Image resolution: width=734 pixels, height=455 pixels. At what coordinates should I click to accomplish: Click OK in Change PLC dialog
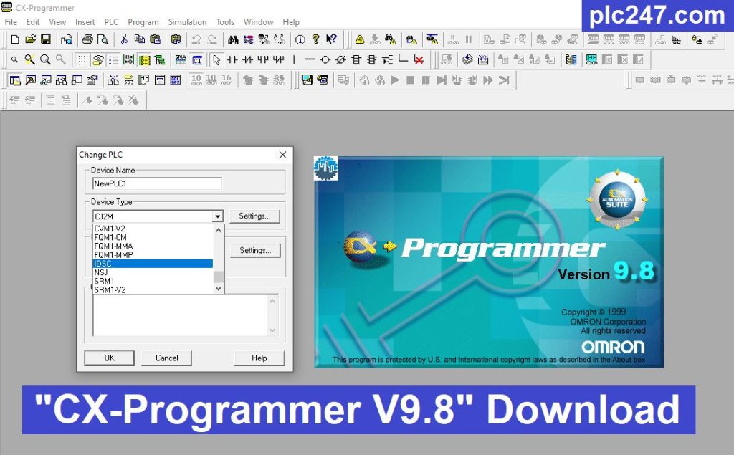click(x=109, y=358)
